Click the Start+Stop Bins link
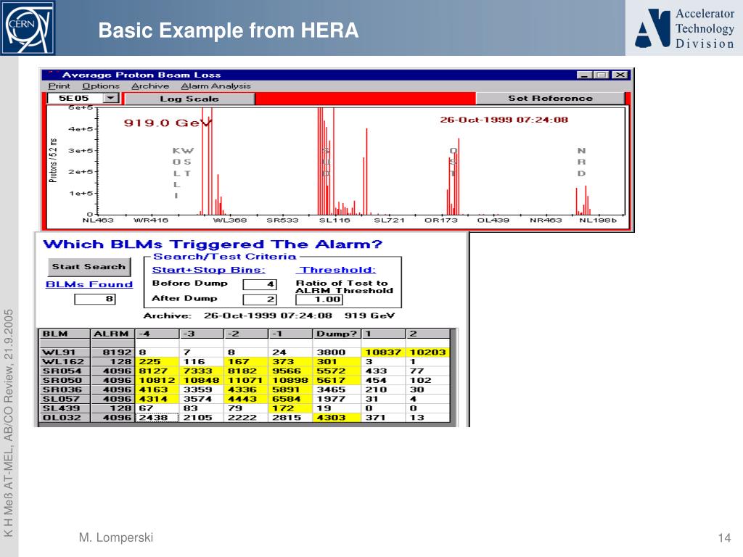 (x=208, y=270)
